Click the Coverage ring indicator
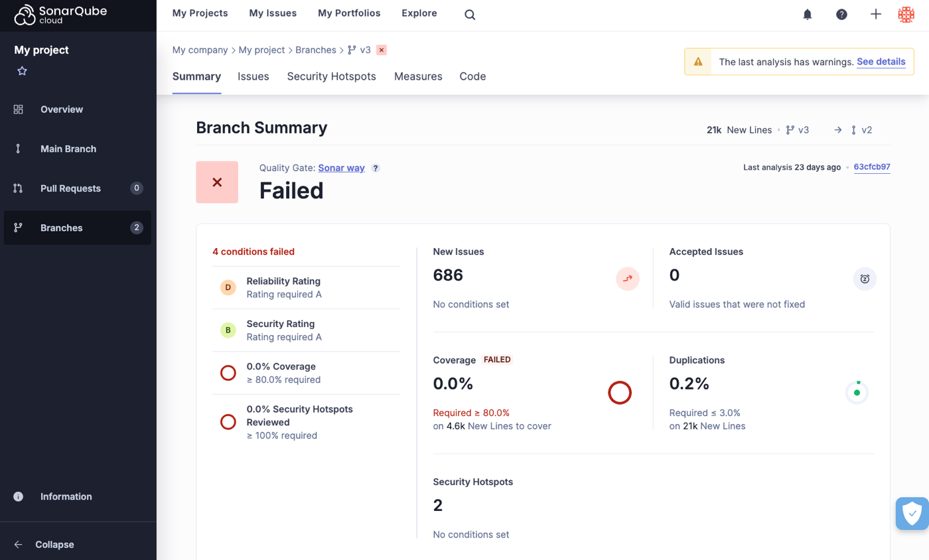 pyautogui.click(x=619, y=393)
